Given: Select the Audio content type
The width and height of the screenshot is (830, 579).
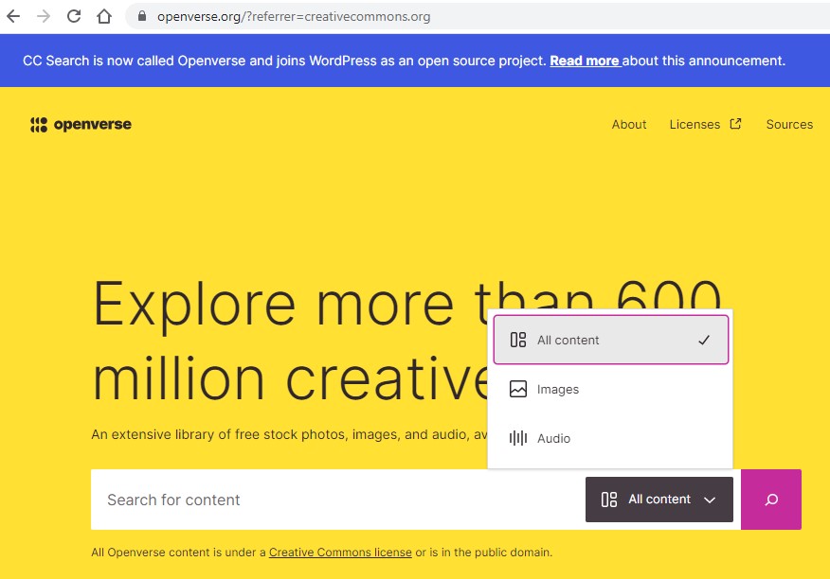Looking at the screenshot, I should 554,438.
